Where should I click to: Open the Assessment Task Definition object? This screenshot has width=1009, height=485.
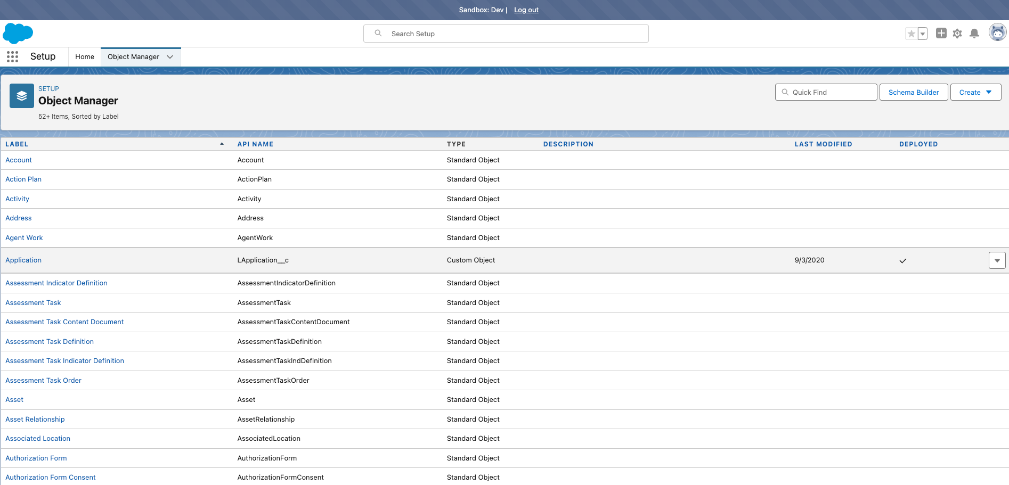point(50,342)
